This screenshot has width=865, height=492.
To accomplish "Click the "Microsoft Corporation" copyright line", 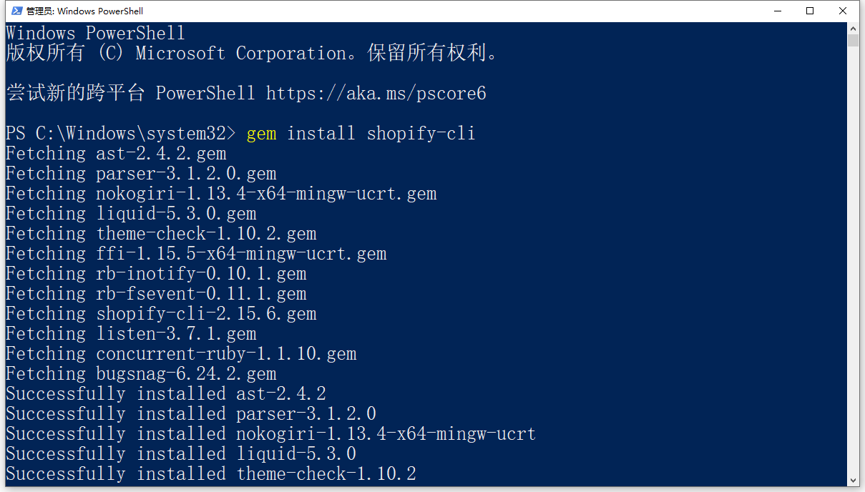I will tap(251, 54).
